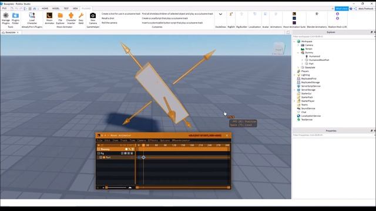Collapse the Dummy model in Explorer
376x211 pixels.
click(298, 53)
